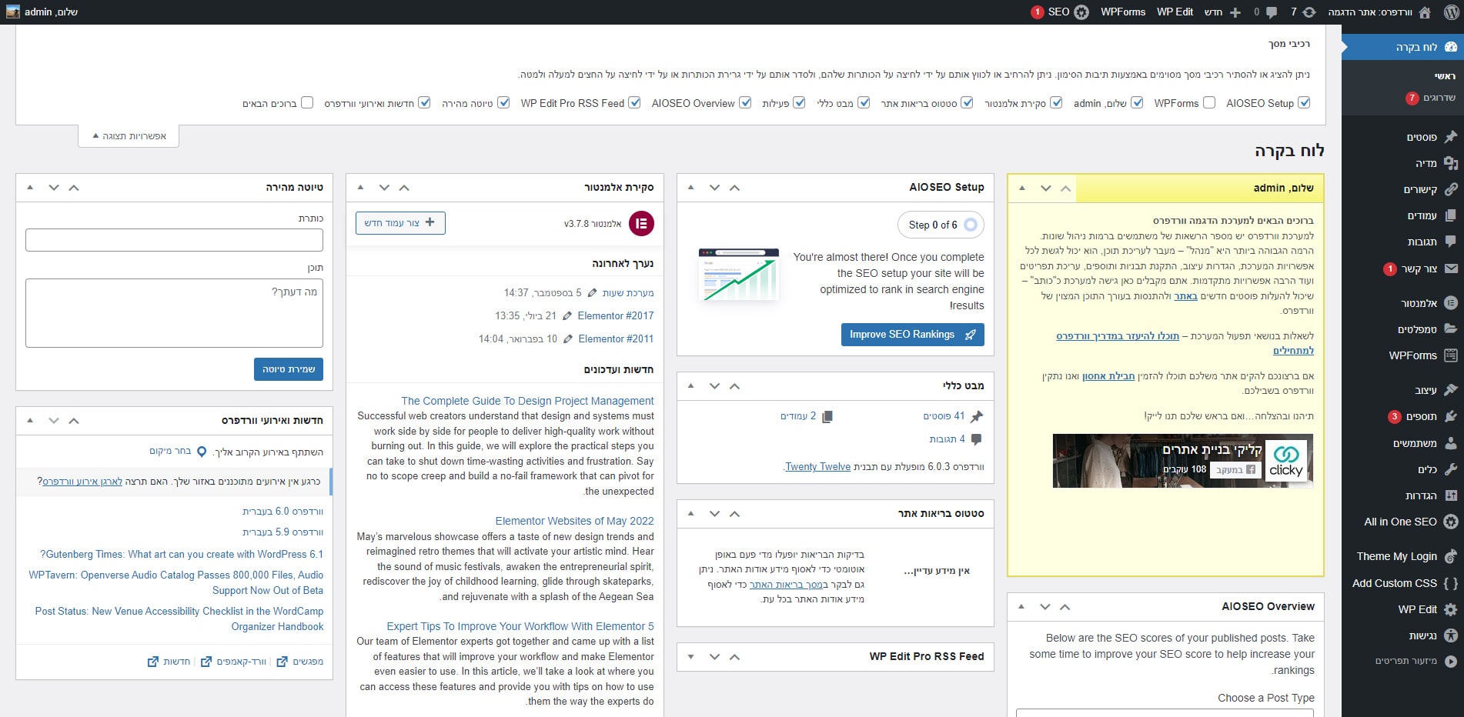The height and width of the screenshot is (717, 1464).
Task: Click the צור עמוד חדש button
Action: pos(400,223)
